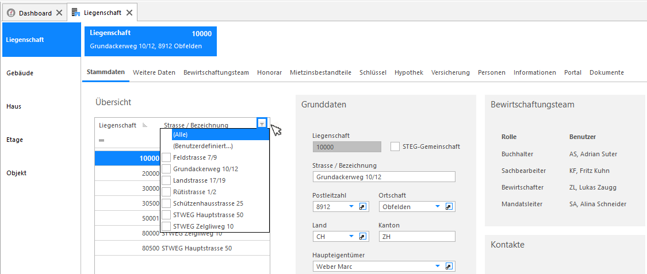Select the row 80000 STWEG Zelgliweg 10

pyautogui.click(x=182, y=234)
